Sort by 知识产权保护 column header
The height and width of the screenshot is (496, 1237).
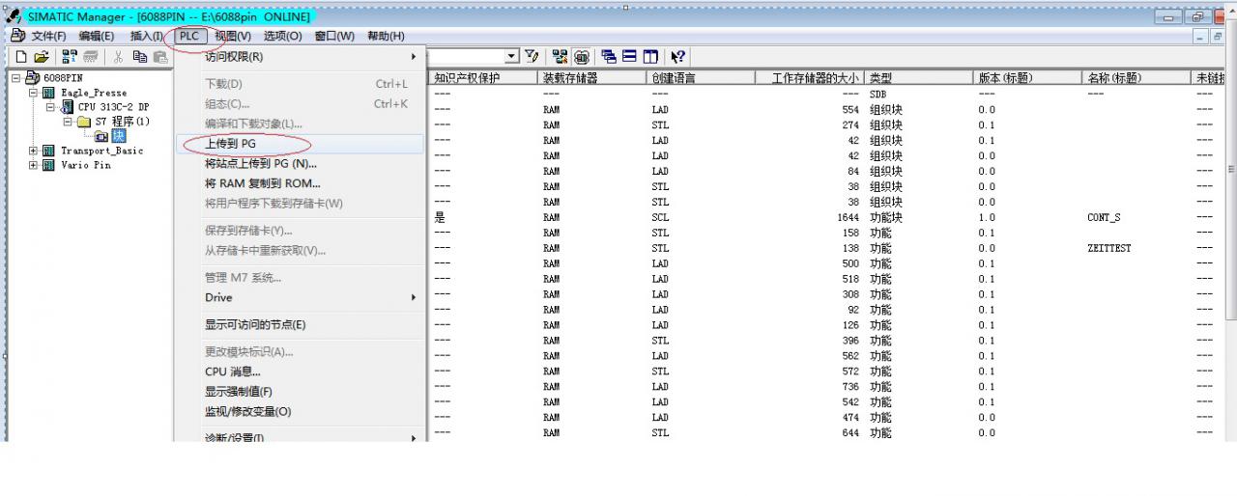click(482, 78)
